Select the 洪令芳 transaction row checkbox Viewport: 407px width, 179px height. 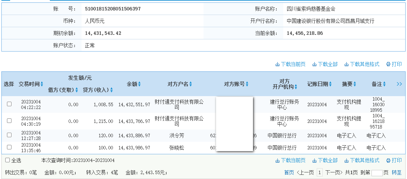click(x=9, y=135)
